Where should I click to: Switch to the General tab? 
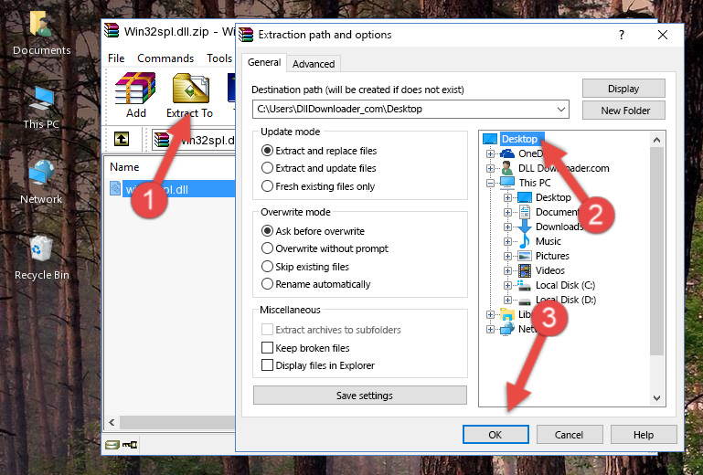click(x=264, y=62)
